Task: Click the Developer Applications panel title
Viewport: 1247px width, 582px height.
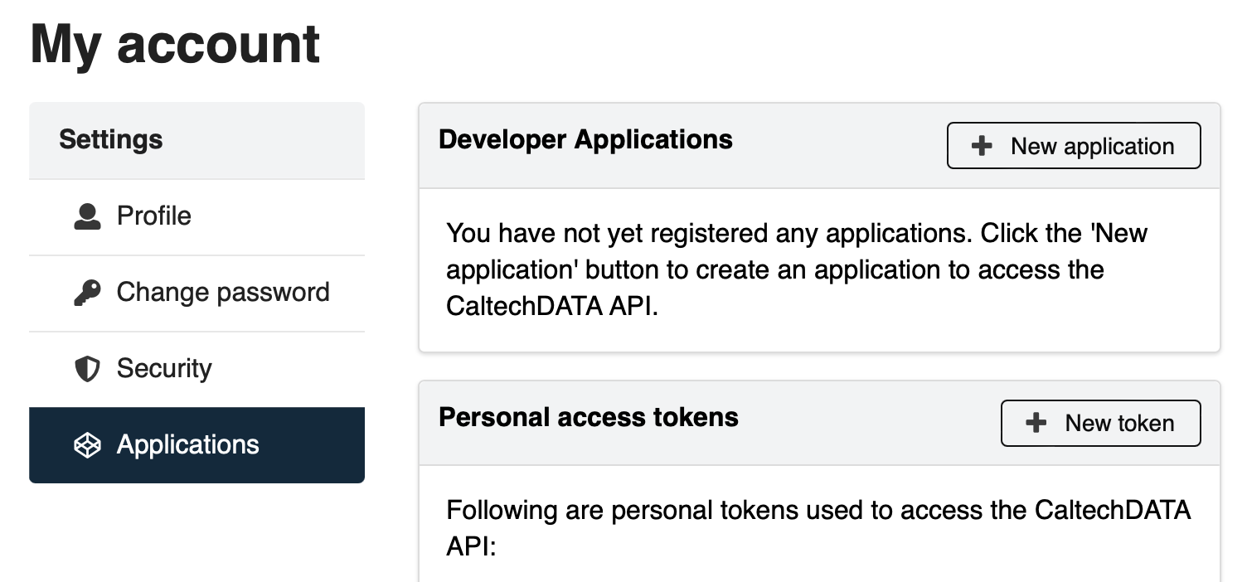Action: click(585, 139)
